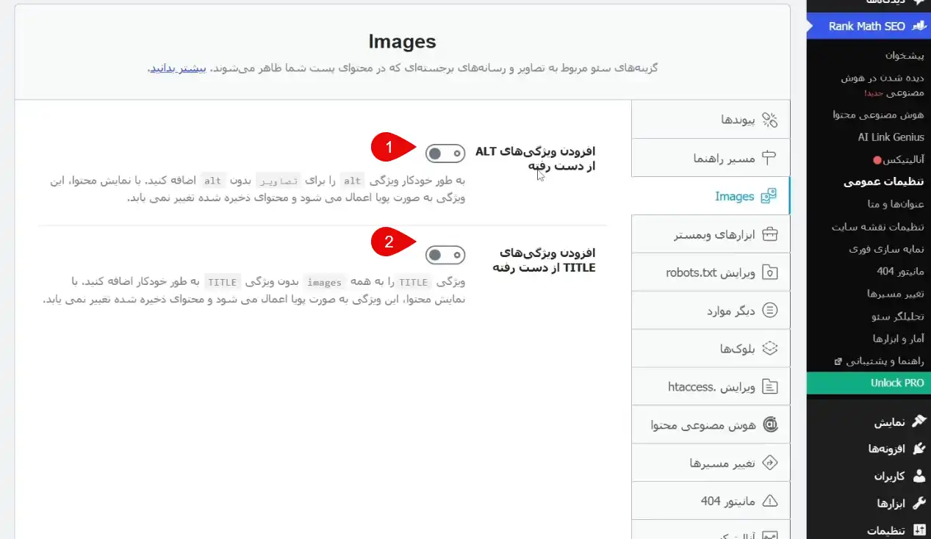Click the wrench icon beside ابزارها
Image resolution: width=931 pixels, height=539 pixels.
(919, 503)
